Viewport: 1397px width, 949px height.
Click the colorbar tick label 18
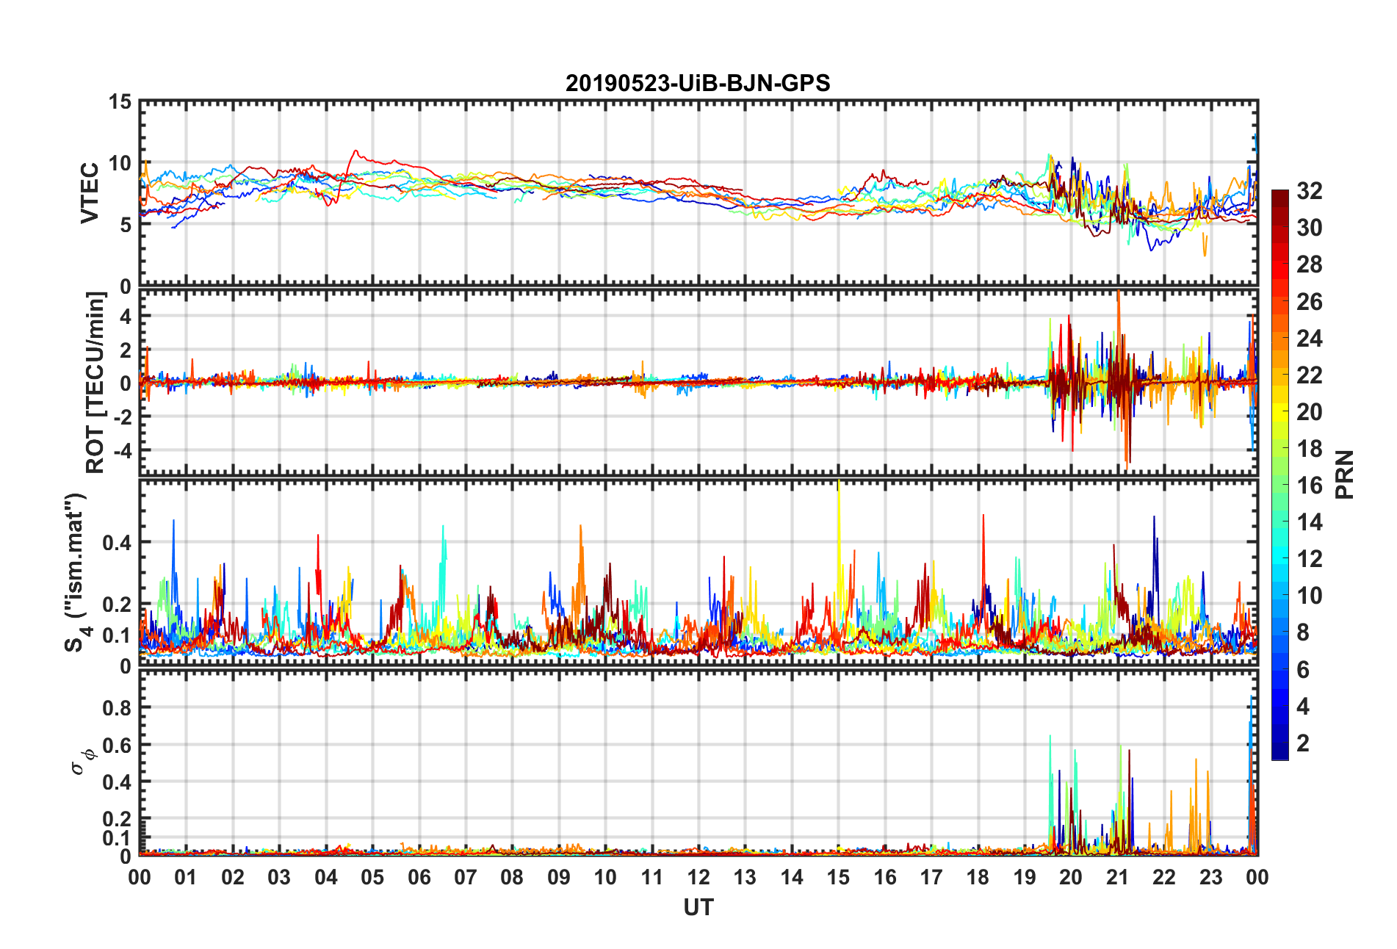click(1310, 449)
